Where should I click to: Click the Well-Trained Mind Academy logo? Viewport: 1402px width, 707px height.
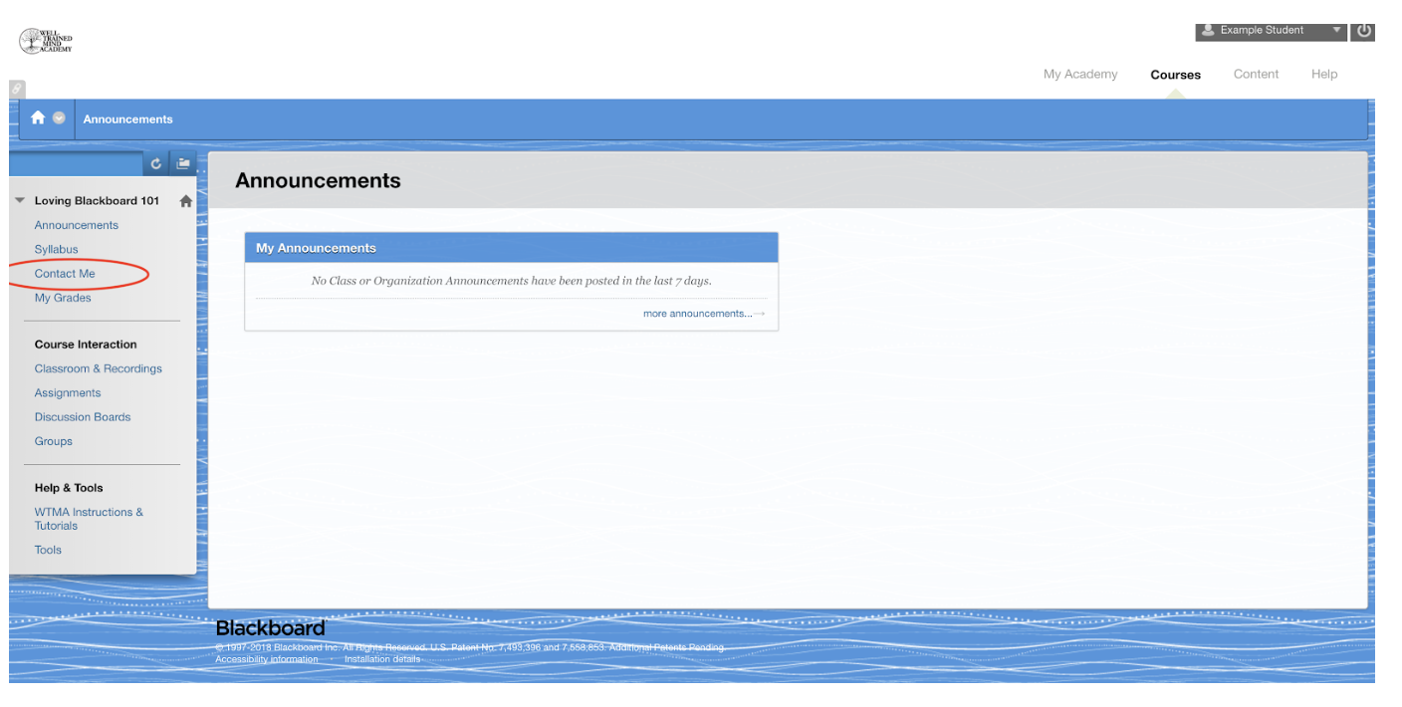pyautogui.click(x=45, y=41)
